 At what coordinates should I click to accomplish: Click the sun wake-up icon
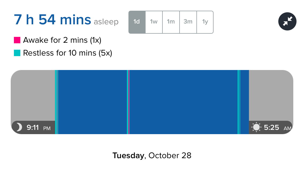coord(256,127)
